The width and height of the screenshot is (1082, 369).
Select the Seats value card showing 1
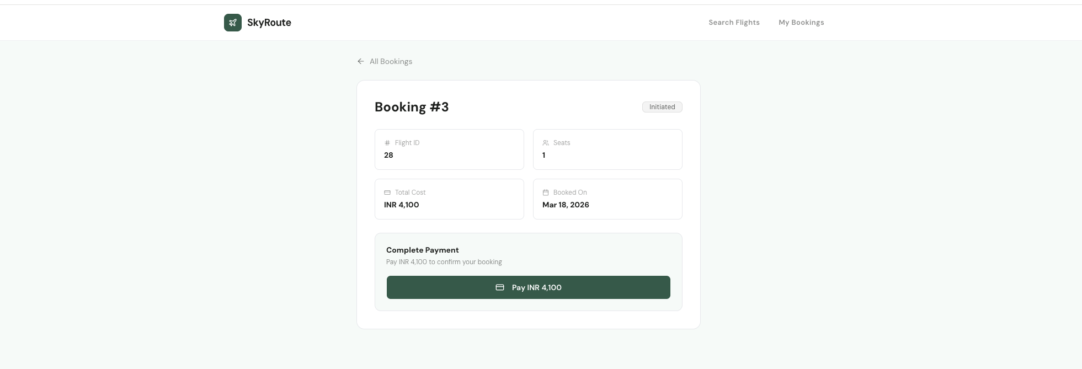607,149
